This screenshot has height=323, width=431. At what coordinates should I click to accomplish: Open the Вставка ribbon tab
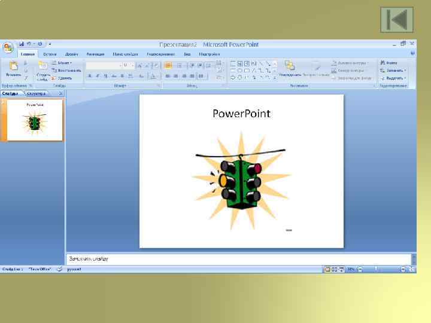click(50, 54)
